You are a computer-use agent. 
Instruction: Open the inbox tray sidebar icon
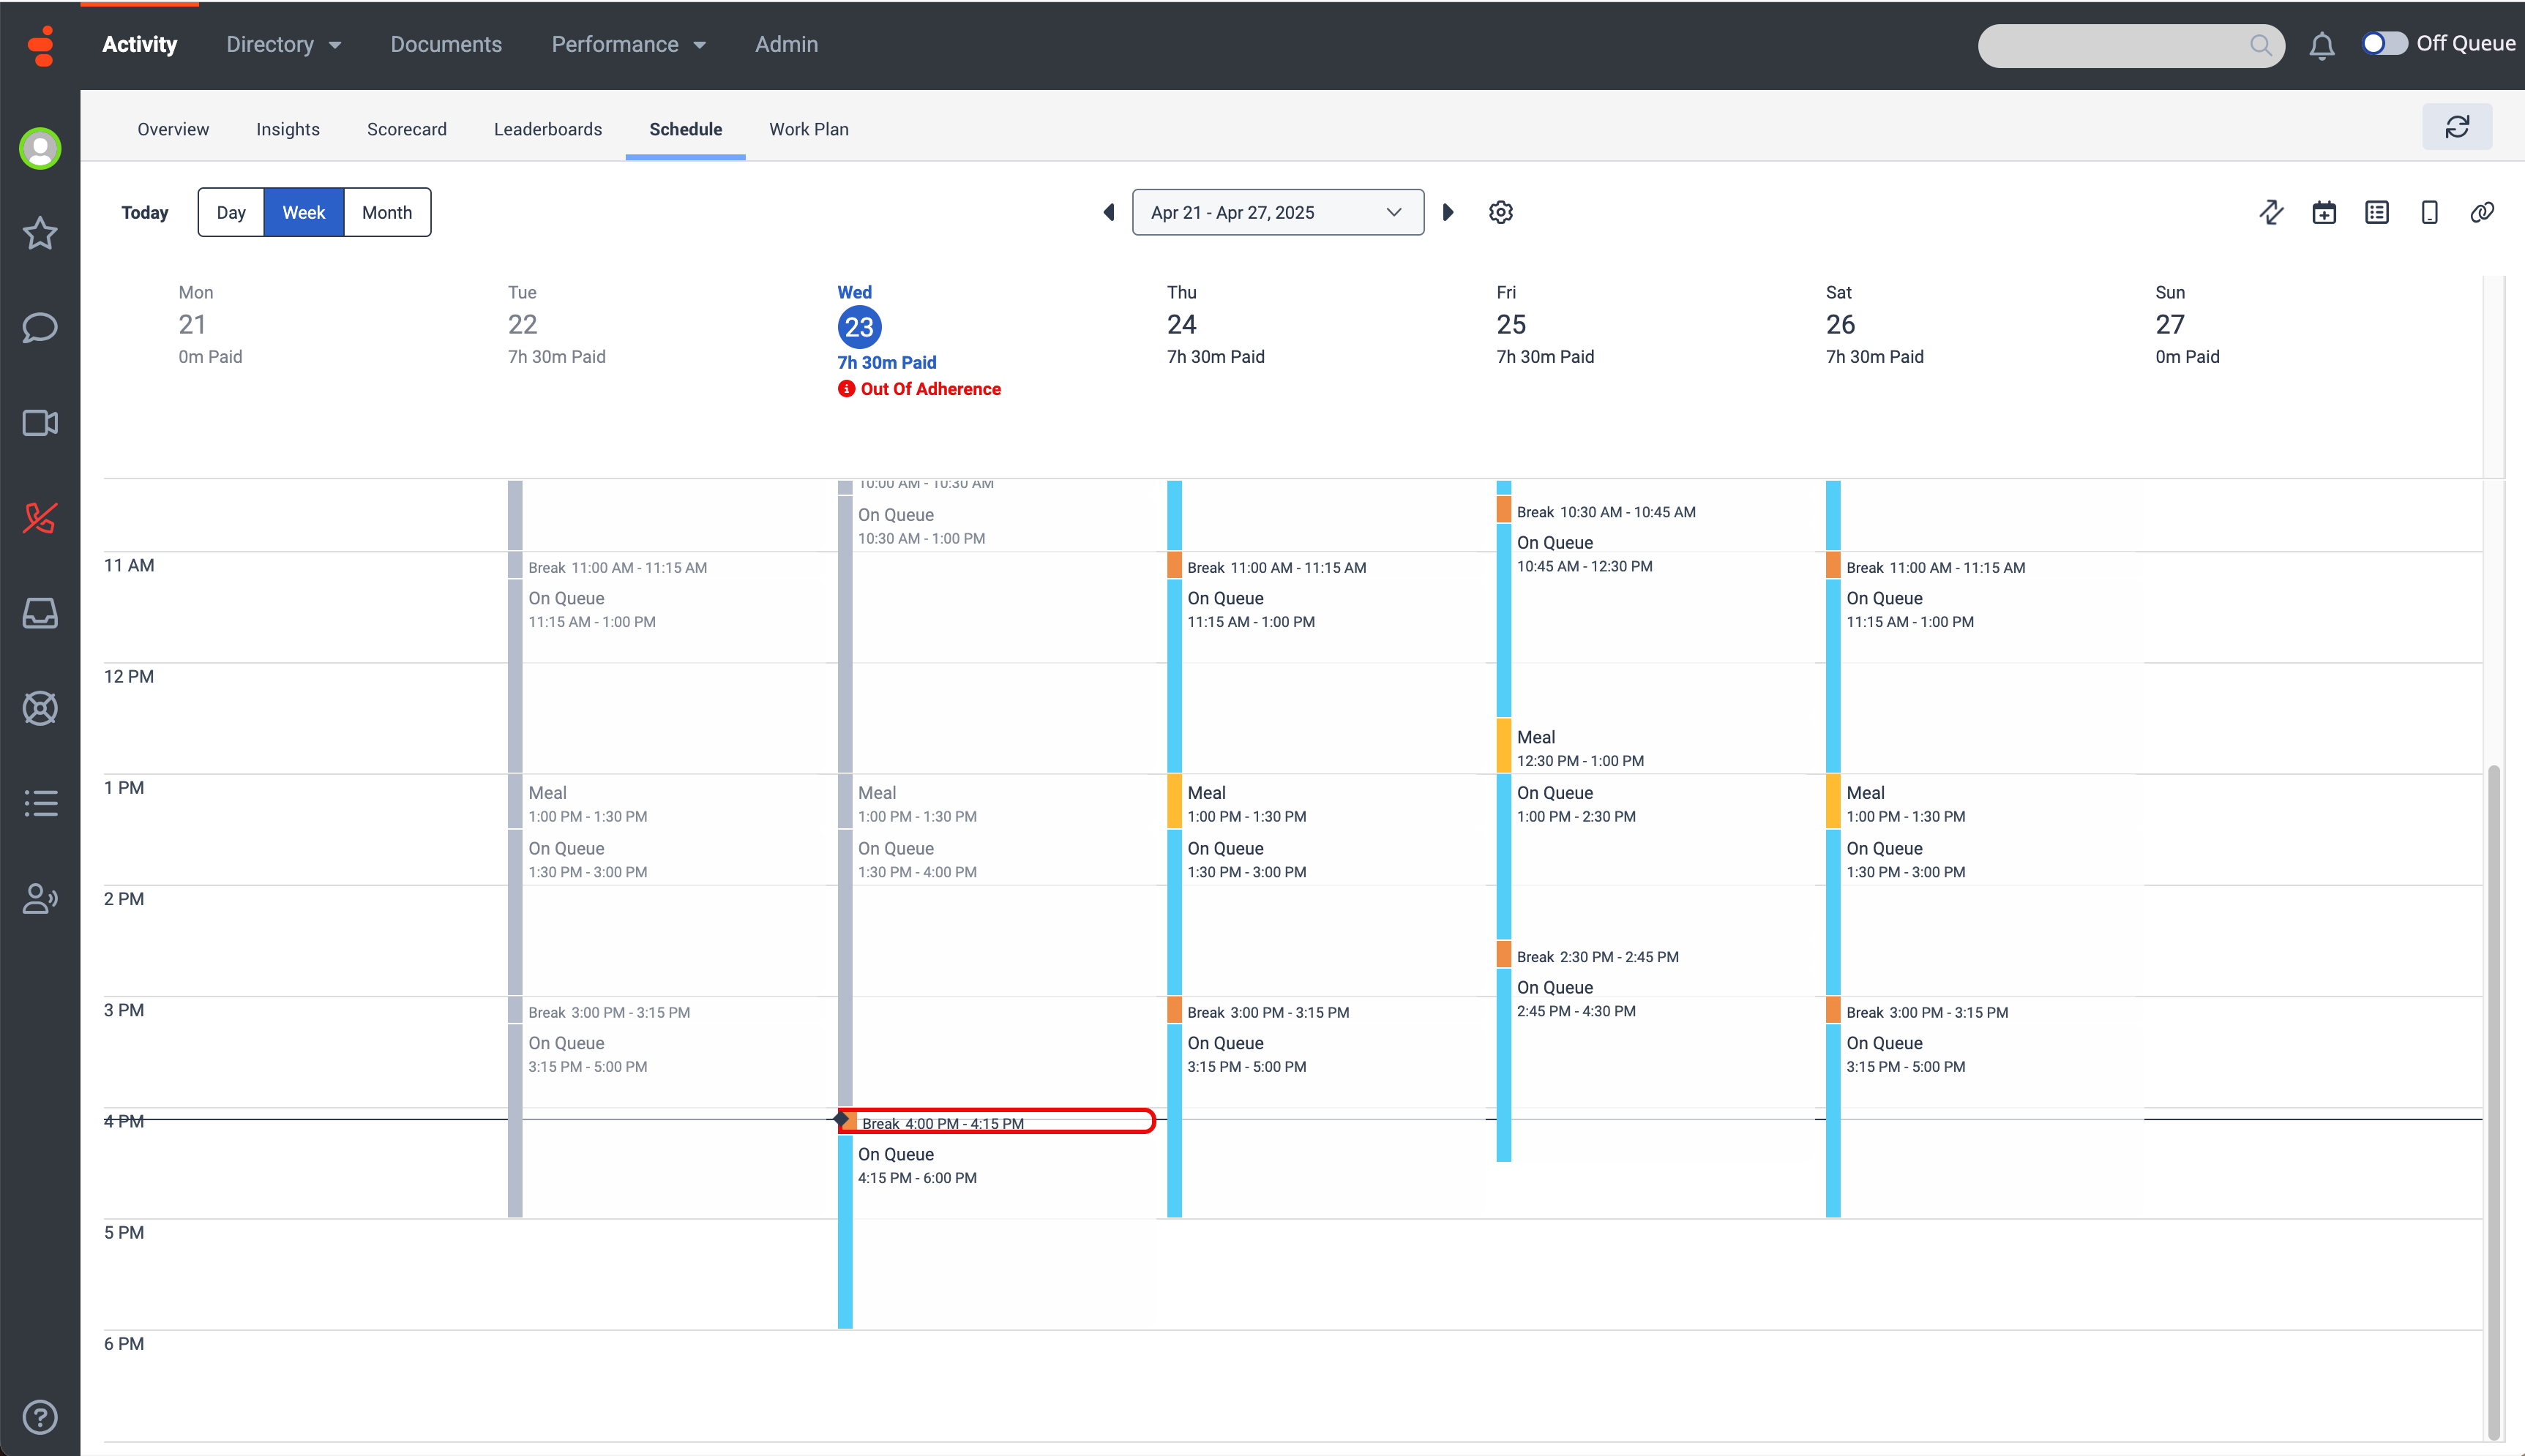[x=40, y=613]
